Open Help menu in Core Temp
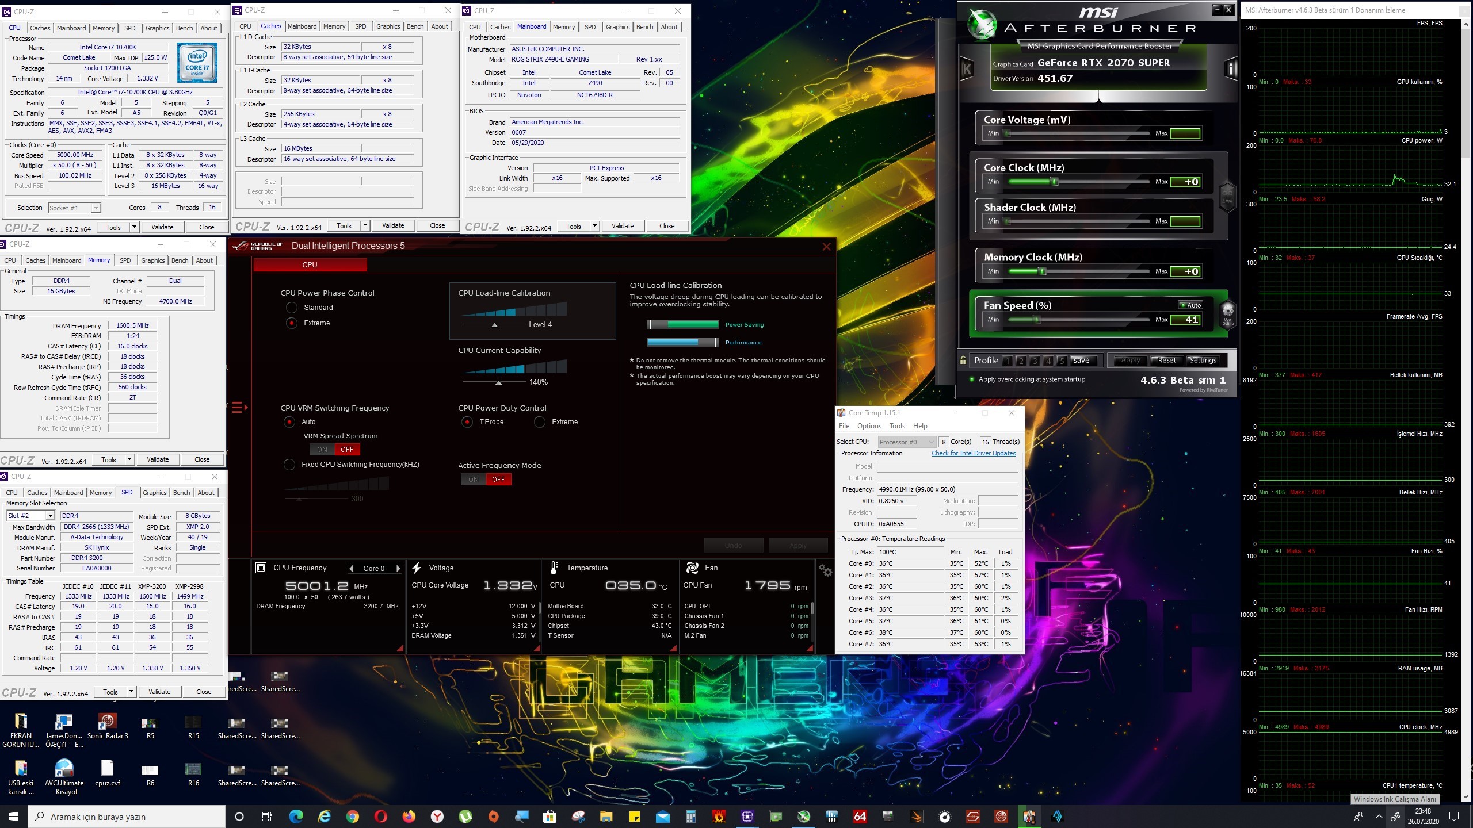This screenshot has width=1473, height=828. (920, 426)
